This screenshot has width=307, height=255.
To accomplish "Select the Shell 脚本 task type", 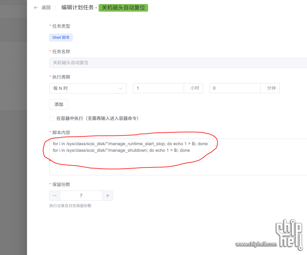I will [x=61, y=38].
